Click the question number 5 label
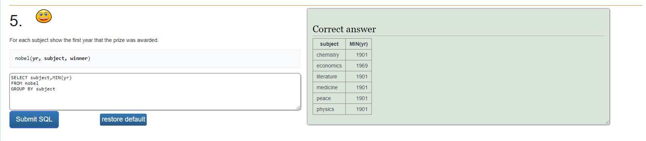646x141 pixels. point(16,21)
